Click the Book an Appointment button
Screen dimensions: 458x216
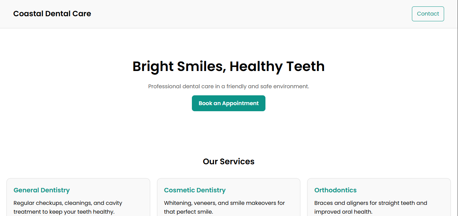click(x=228, y=103)
